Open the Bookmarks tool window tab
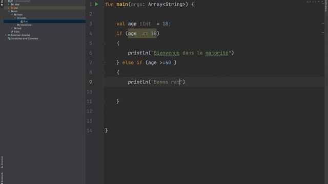 (2, 177)
